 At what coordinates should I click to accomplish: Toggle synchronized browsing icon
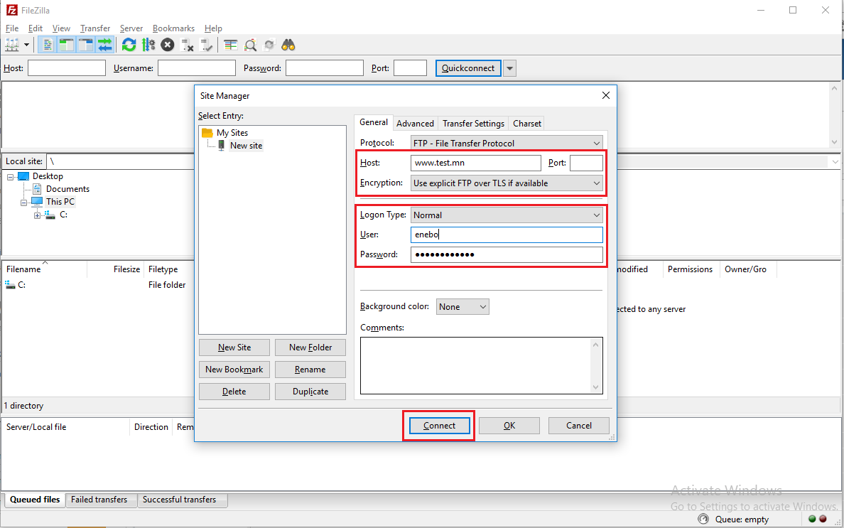coord(269,45)
